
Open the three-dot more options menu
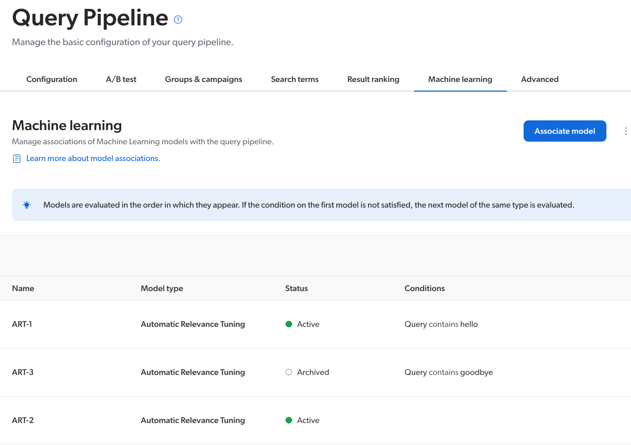click(x=625, y=131)
